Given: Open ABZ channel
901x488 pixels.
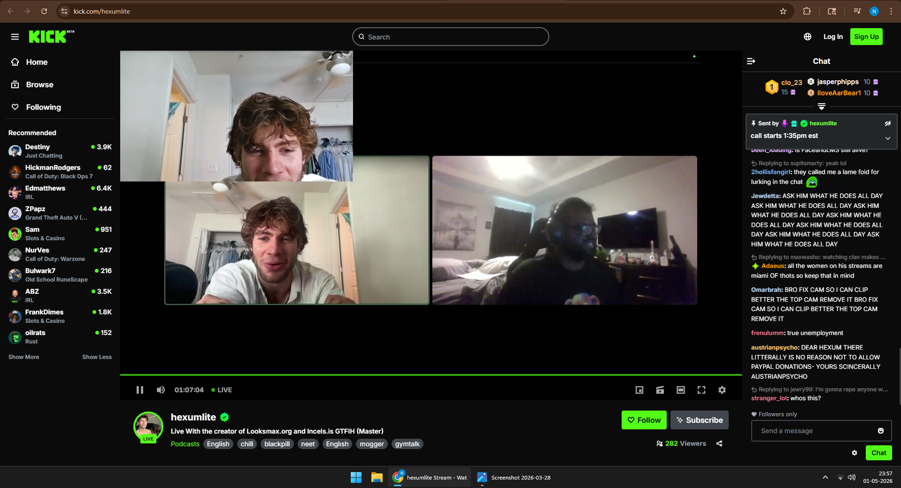Looking at the screenshot, I should [60, 296].
